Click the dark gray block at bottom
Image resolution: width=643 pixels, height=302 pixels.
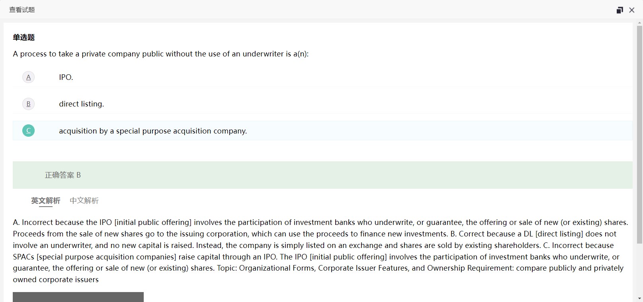tap(78, 297)
